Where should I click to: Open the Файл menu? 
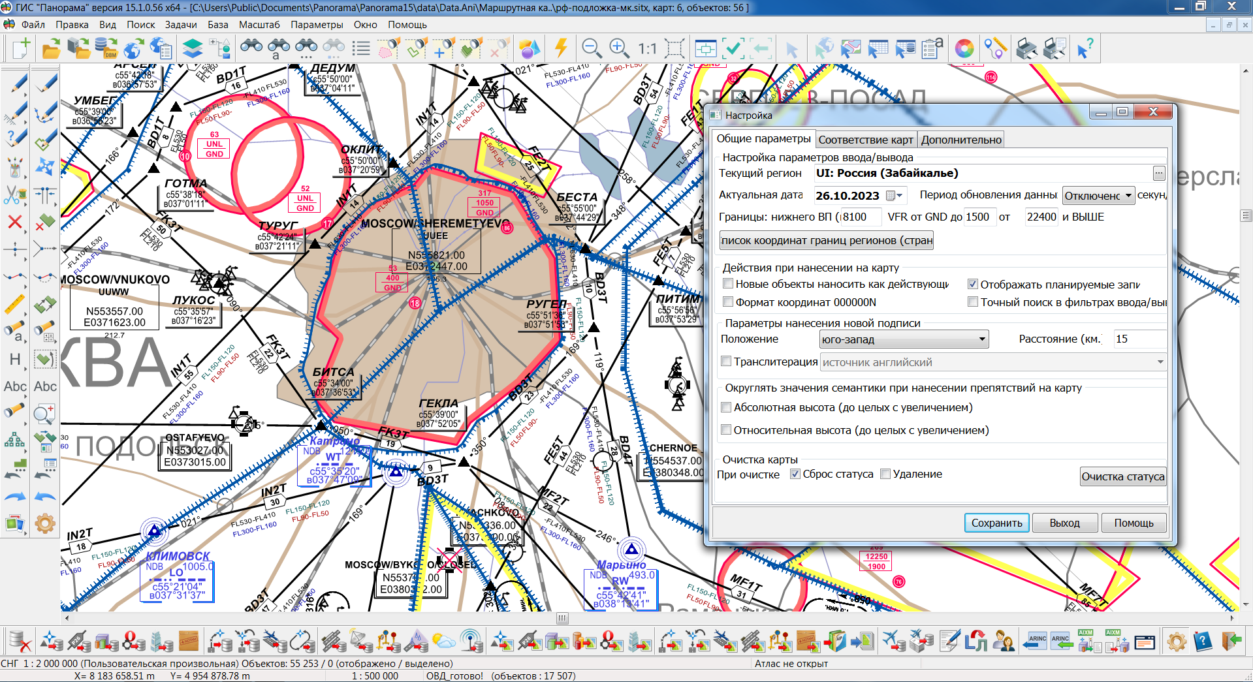coord(33,25)
